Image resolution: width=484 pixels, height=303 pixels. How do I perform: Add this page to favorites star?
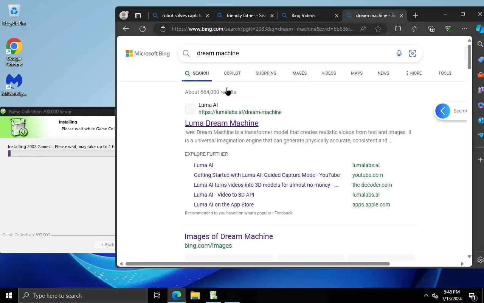tap(378, 29)
